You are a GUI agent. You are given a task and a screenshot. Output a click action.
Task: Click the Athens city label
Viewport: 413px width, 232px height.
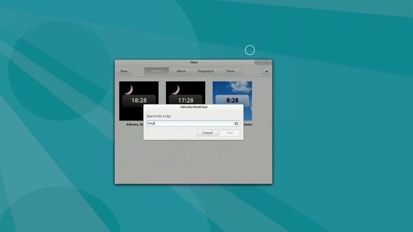point(135,124)
